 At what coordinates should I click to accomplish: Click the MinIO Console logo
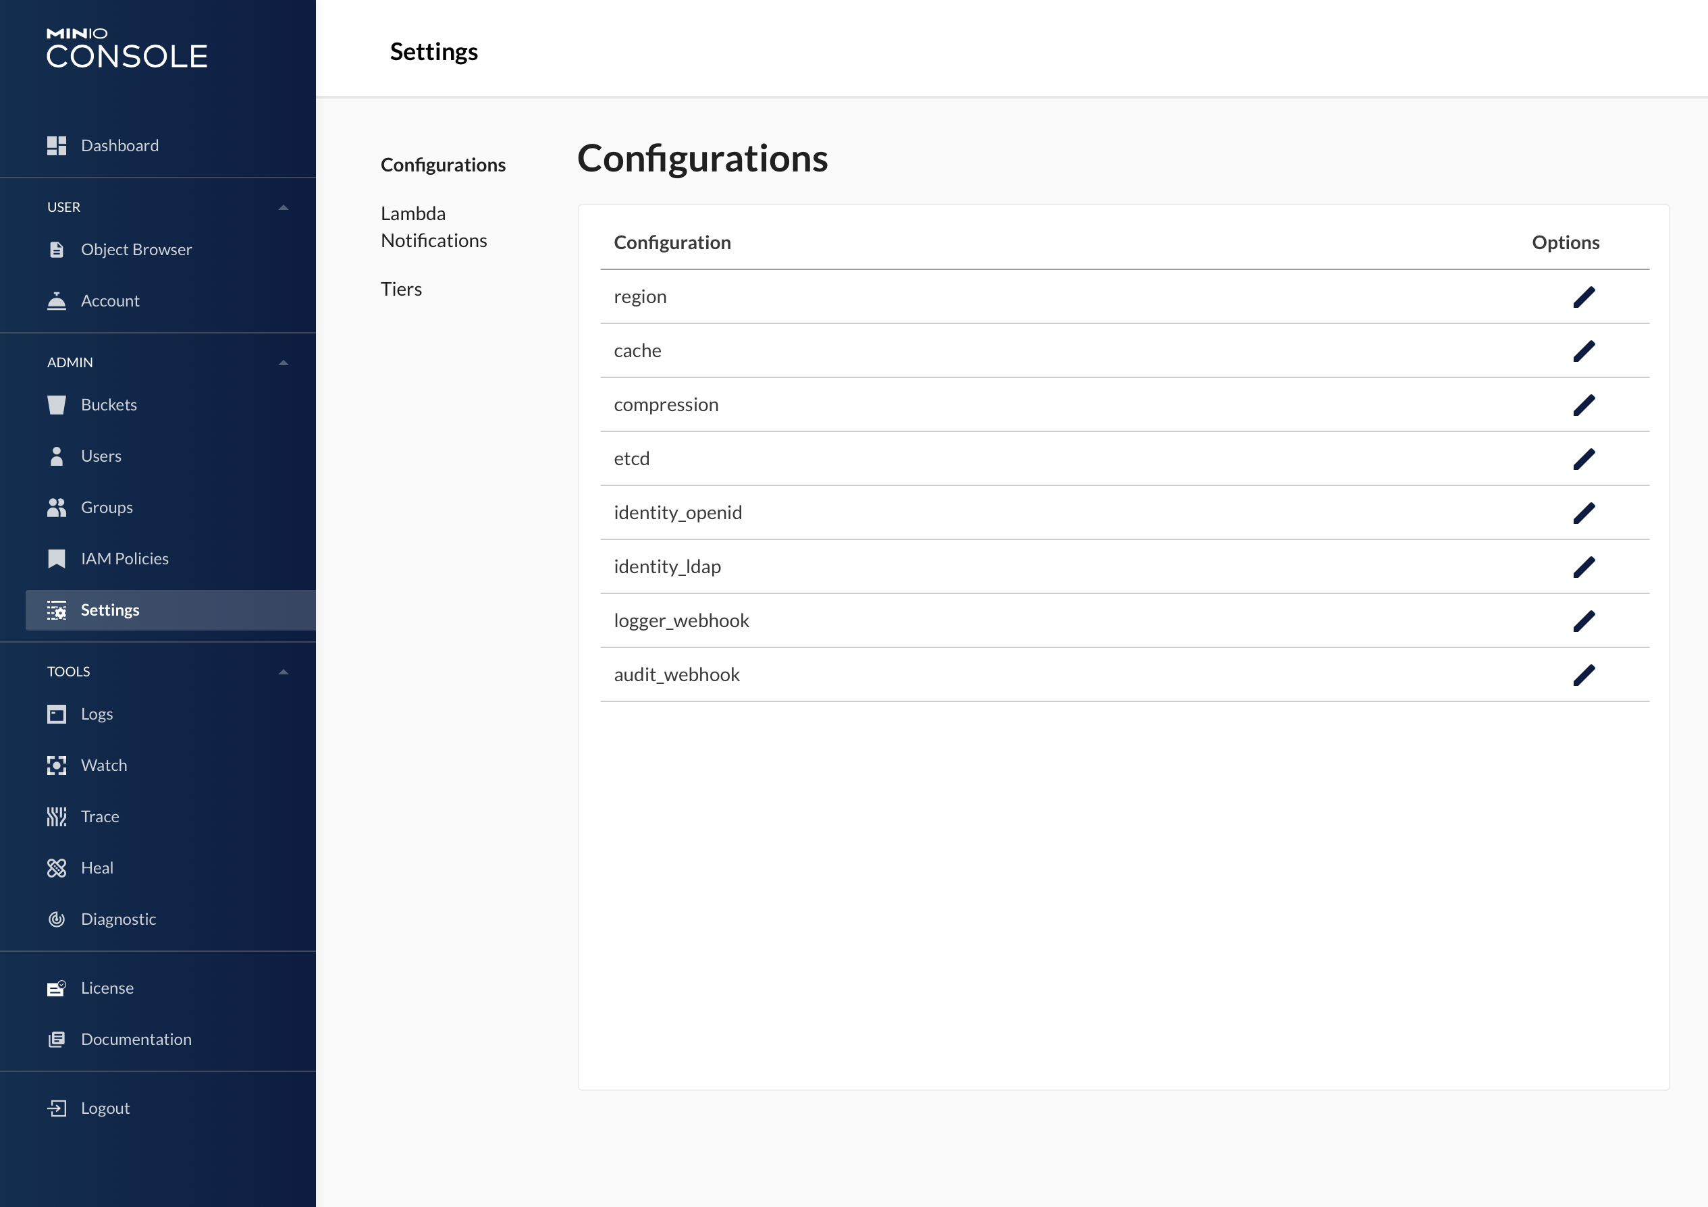pyautogui.click(x=126, y=49)
